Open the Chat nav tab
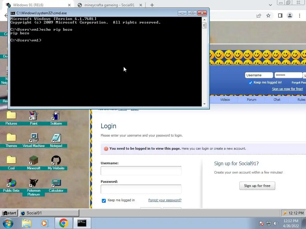Viewport: 306px width, 229px height. (x=277, y=100)
